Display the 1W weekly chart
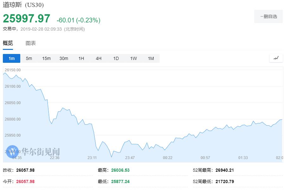This screenshot has width=285, height=190. click(x=133, y=58)
